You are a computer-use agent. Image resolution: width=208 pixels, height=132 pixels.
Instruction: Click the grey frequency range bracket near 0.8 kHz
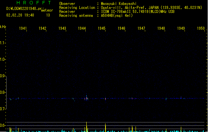pyautogui.click(x=6, y=93)
